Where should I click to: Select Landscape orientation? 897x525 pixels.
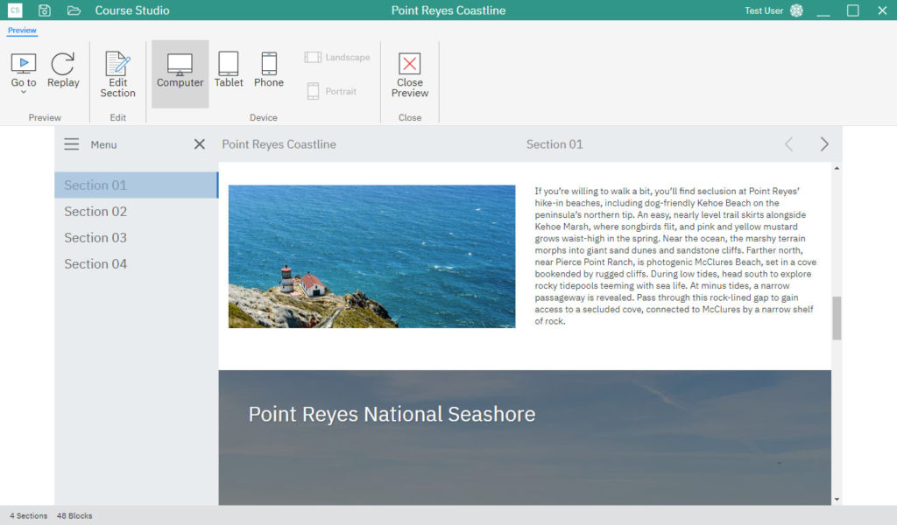click(x=337, y=58)
